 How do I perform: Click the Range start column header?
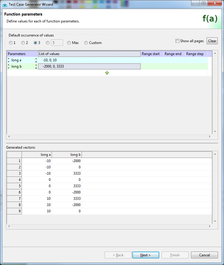[152, 54]
